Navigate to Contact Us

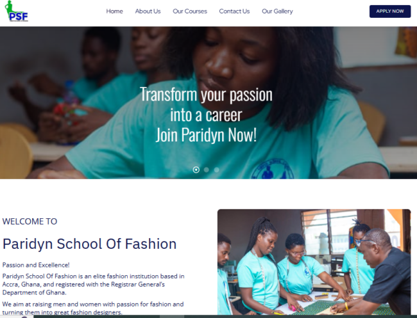234,11
